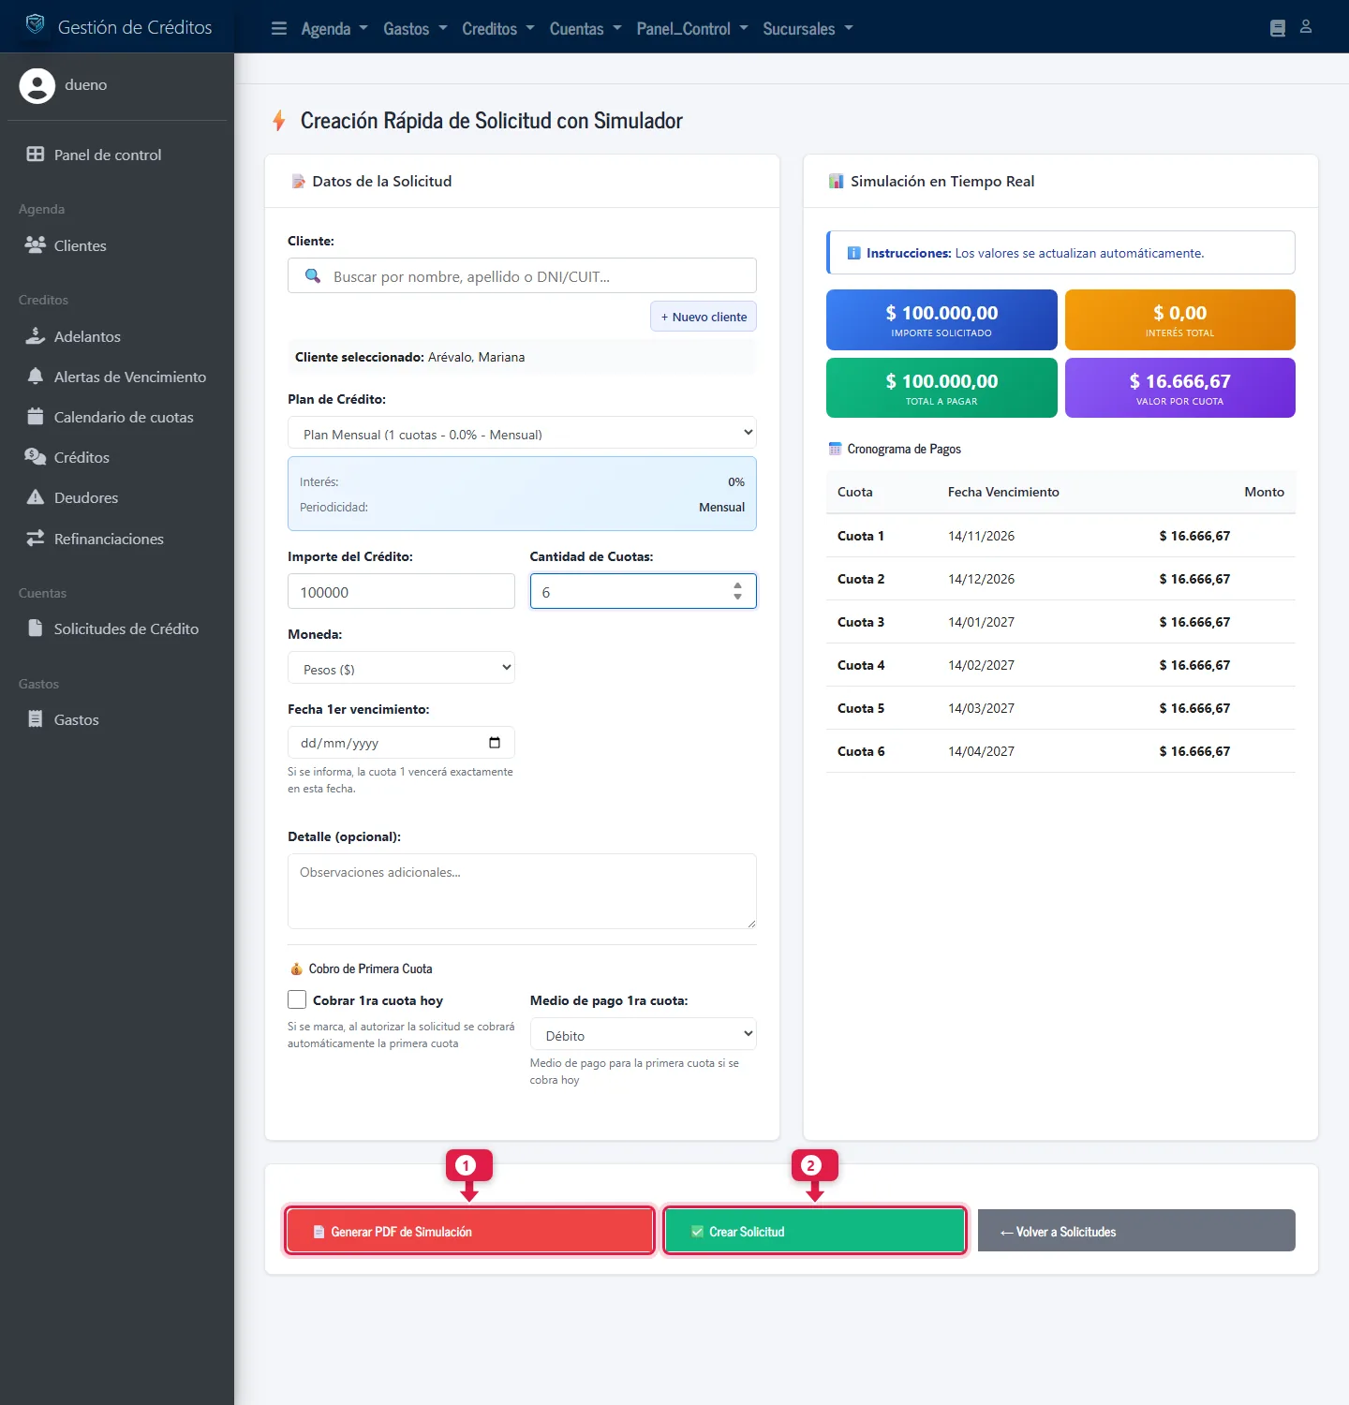Open the user profile icon in top bar
This screenshot has width=1349, height=1405.
coord(1306,27)
